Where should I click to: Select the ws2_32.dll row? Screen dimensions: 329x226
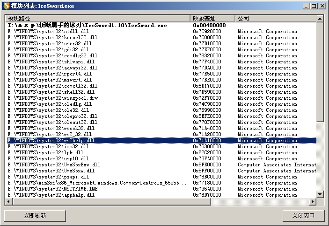(x=161, y=134)
